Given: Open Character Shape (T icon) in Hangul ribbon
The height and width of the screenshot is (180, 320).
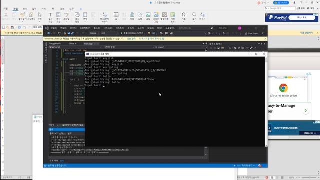Looking at the screenshot, I should point(50,15).
